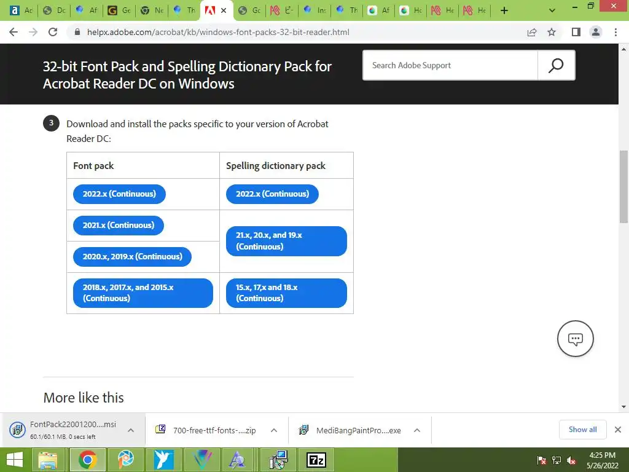Share this page using the share icon
Screen dimensions: 629x472
tap(532, 32)
